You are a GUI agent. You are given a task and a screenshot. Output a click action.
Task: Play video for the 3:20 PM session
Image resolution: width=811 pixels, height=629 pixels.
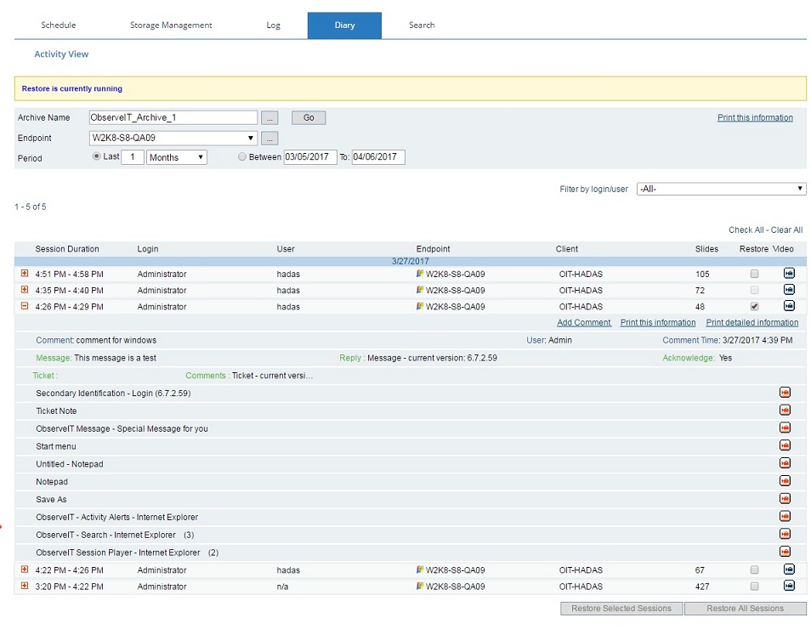click(x=789, y=586)
